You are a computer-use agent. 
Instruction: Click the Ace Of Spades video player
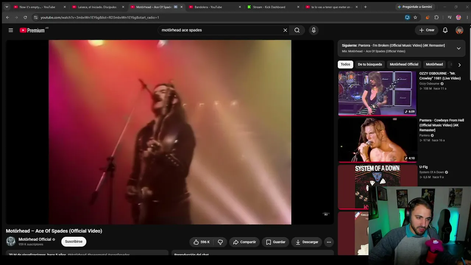(170, 132)
